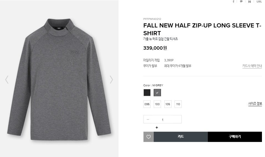Click 구매하기 buy now button

(235, 137)
